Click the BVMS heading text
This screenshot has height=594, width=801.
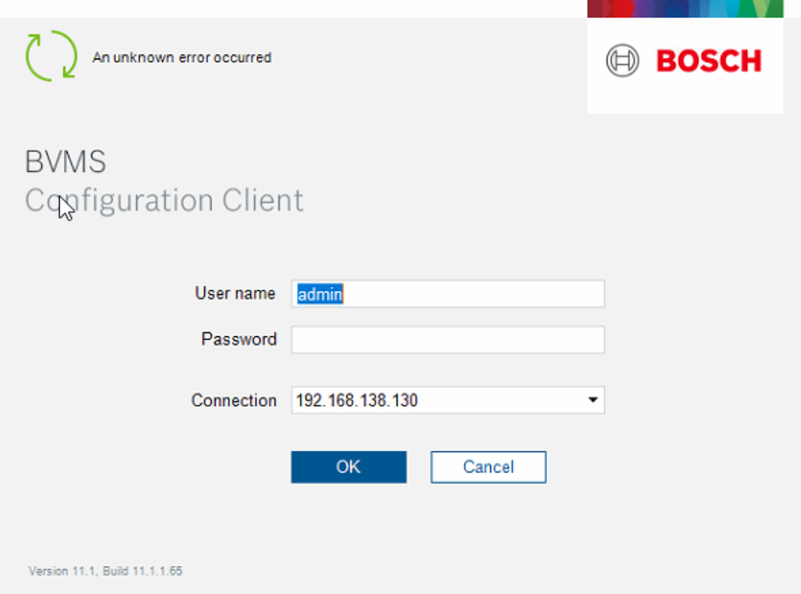pos(65,162)
